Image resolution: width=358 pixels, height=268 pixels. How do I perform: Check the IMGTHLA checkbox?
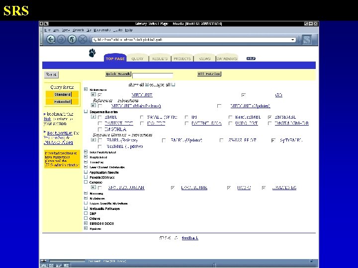click(100, 130)
